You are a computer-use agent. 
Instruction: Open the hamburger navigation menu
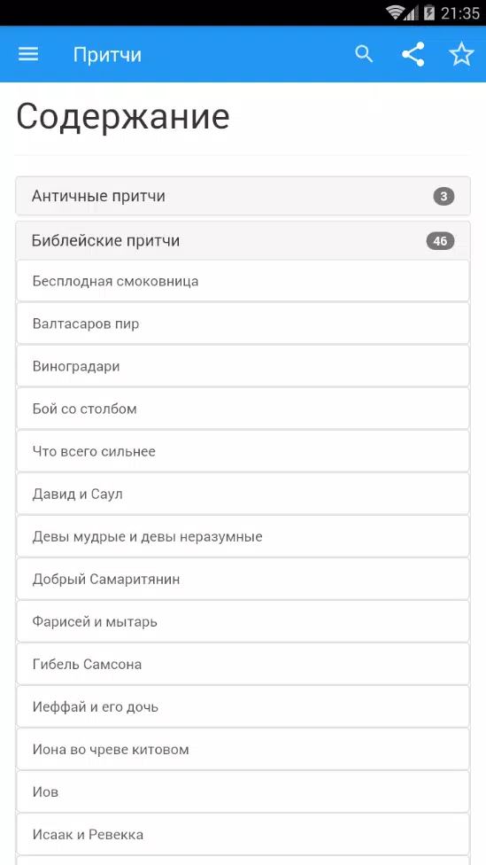(28, 54)
